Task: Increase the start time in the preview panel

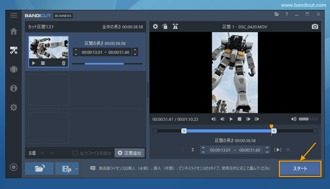Action: pyautogui.click(x=203, y=148)
